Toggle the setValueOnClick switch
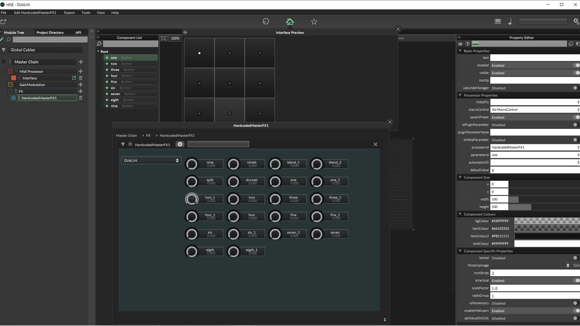The height and width of the screenshot is (326, 580). (576, 318)
